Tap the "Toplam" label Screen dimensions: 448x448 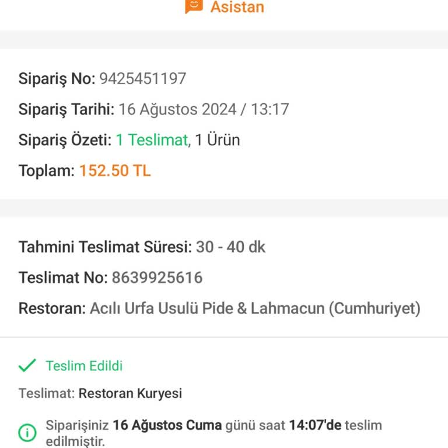[x=47, y=171]
